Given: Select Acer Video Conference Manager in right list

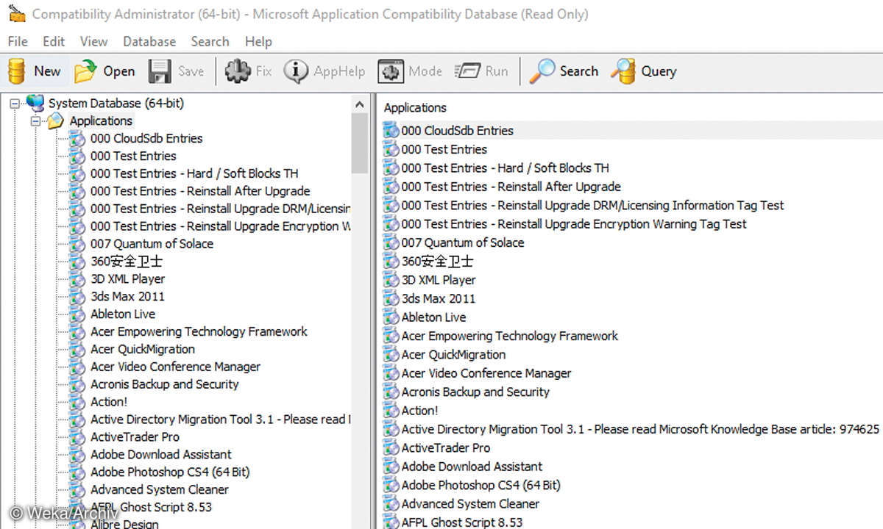Looking at the screenshot, I should click(x=486, y=373).
